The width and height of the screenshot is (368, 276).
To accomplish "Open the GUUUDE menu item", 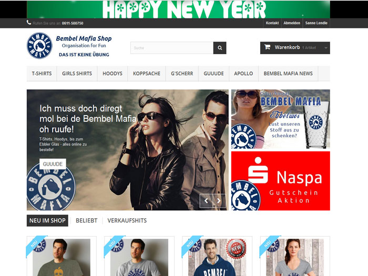I will (x=213, y=74).
